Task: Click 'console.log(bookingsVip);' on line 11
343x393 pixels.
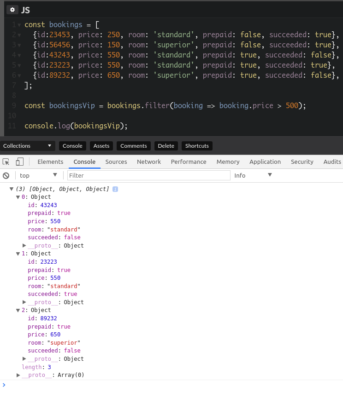Action: pos(76,126)
